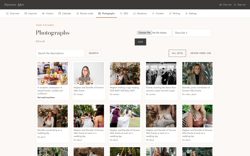250x156 pixels.
Task: Click the '215 in all' count text
Action: [40, 41]
